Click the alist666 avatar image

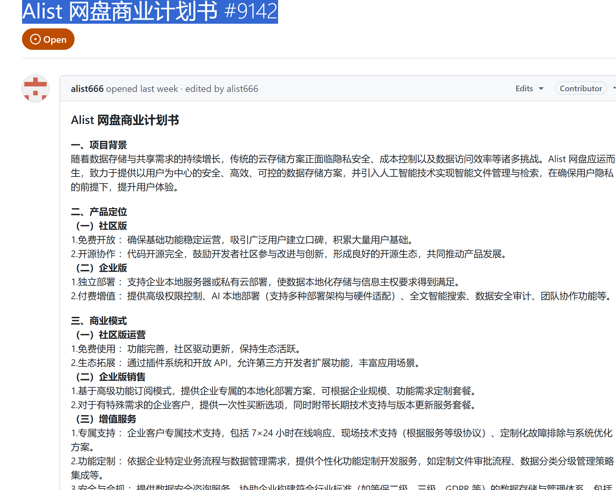[35, 89]
